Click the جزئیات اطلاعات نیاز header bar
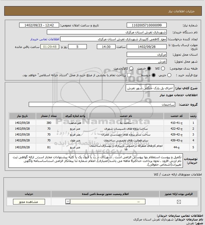Image resolution: width=205 pixels, height=225 pixels. (x=103, y=11)
